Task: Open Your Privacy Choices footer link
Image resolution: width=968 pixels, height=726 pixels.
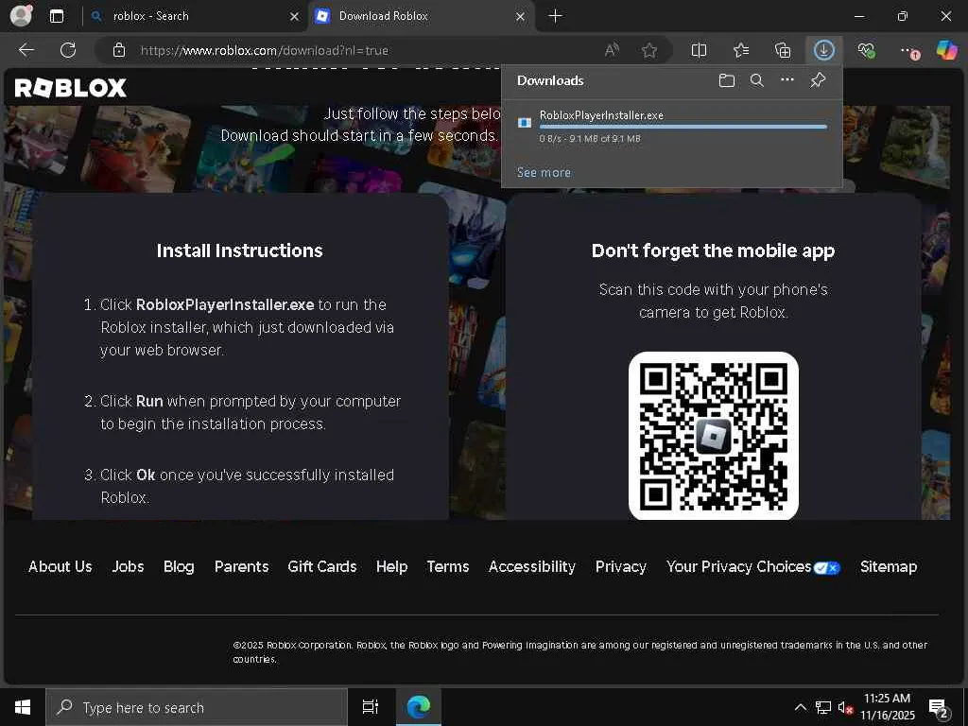Action: click(753, 567)
